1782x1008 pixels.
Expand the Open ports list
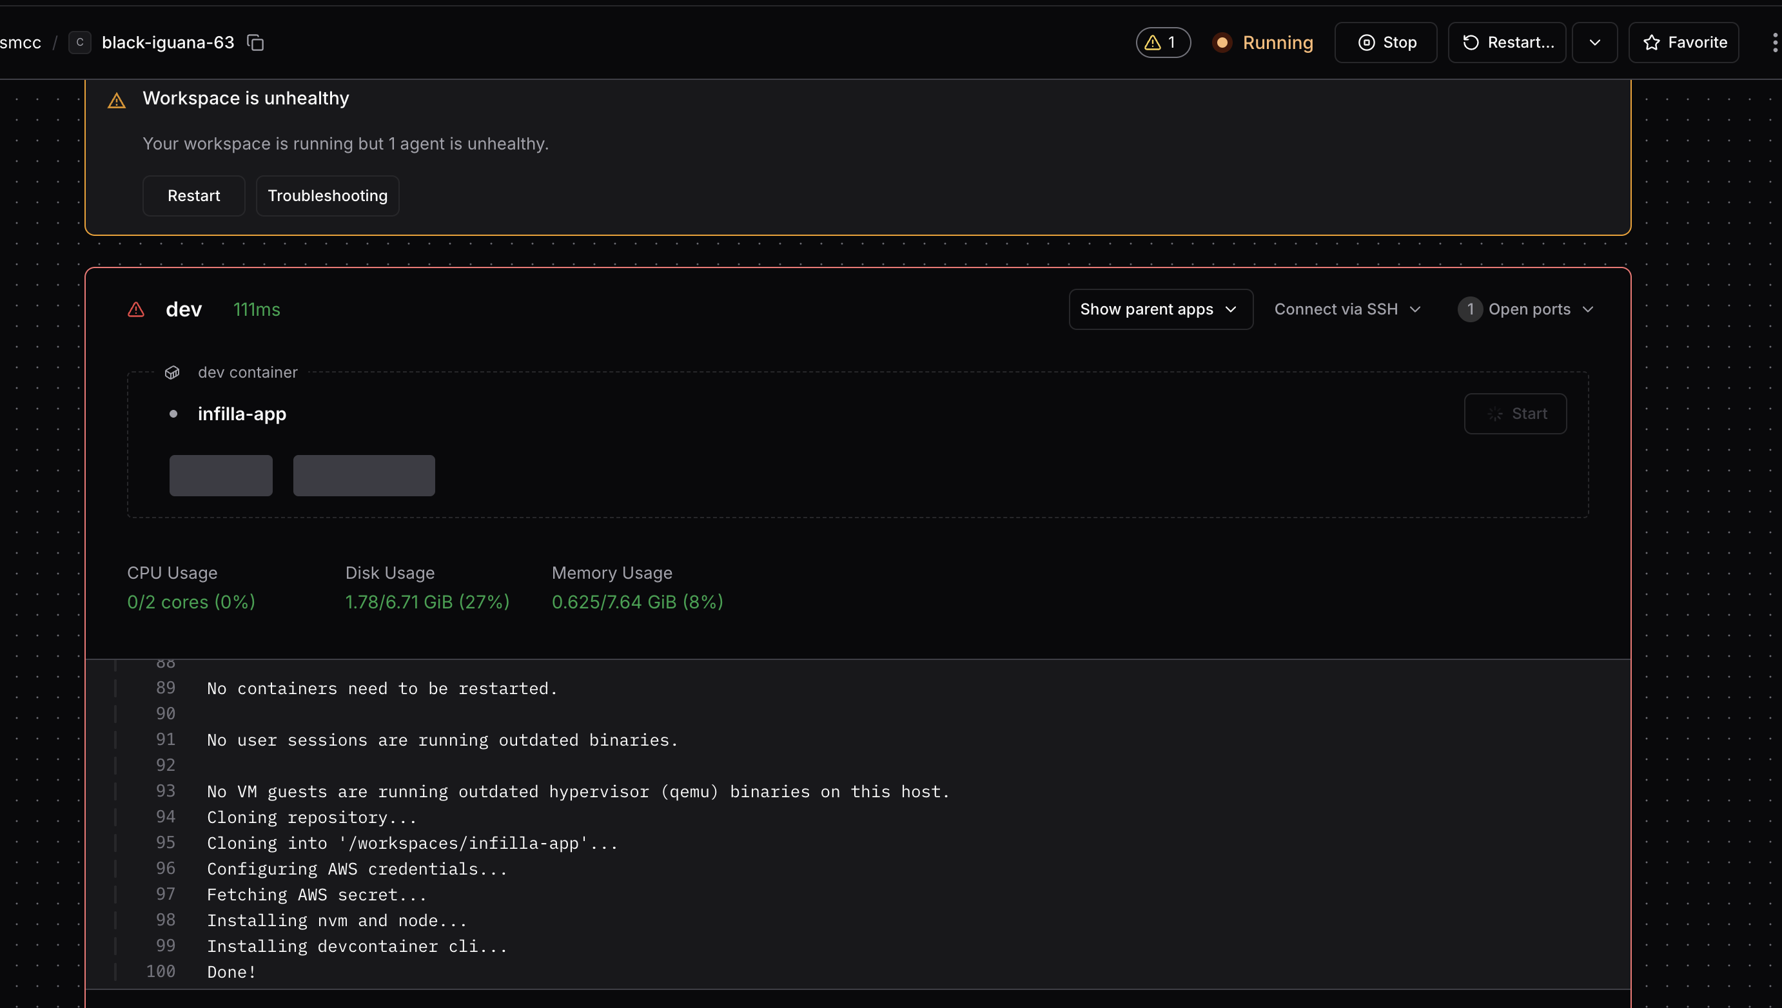(1526, 309)
